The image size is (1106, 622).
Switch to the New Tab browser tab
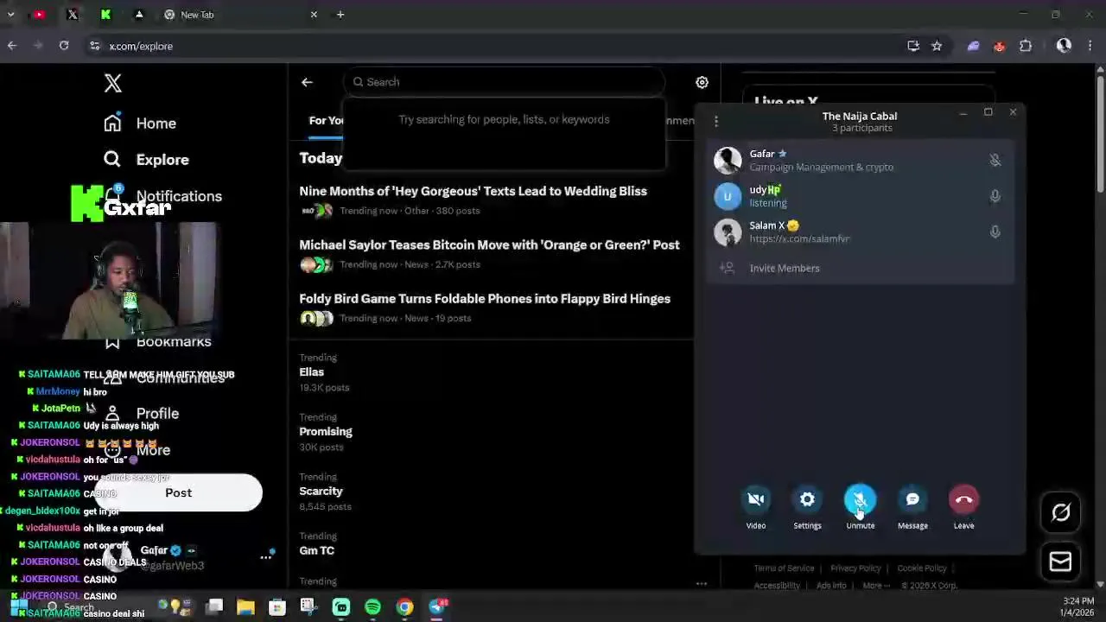click(241, 15)
